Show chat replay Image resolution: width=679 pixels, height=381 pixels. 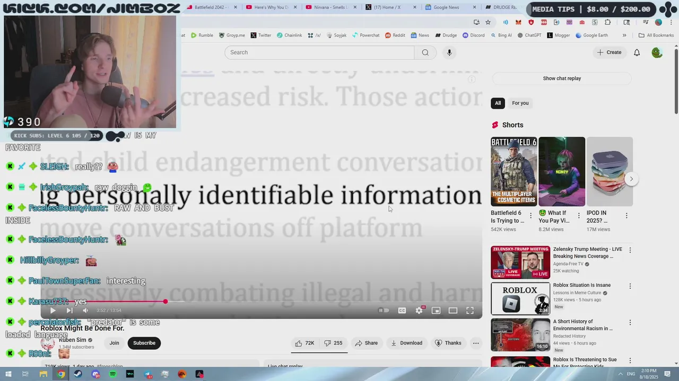click(x=562, y=78)
